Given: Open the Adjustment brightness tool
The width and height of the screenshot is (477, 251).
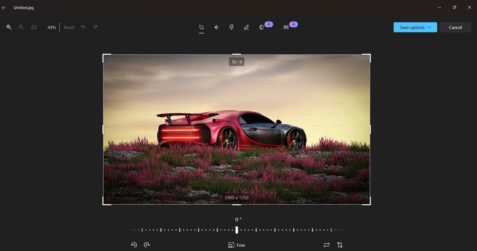Looking at the screenshot, I should click(216, 27).
